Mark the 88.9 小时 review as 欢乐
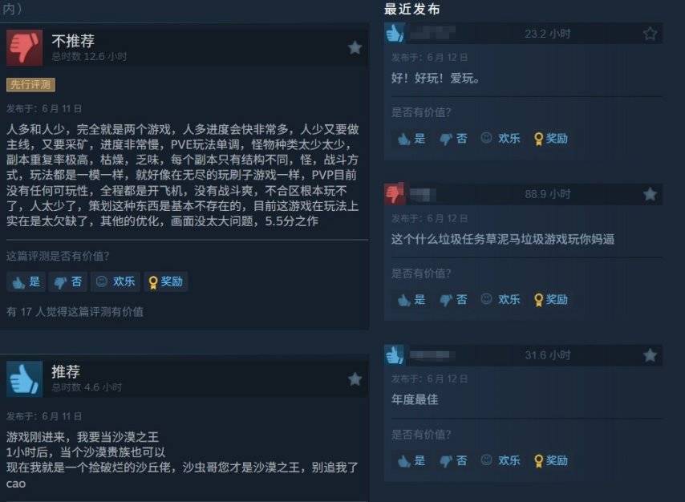 click(x=501, y=300)
